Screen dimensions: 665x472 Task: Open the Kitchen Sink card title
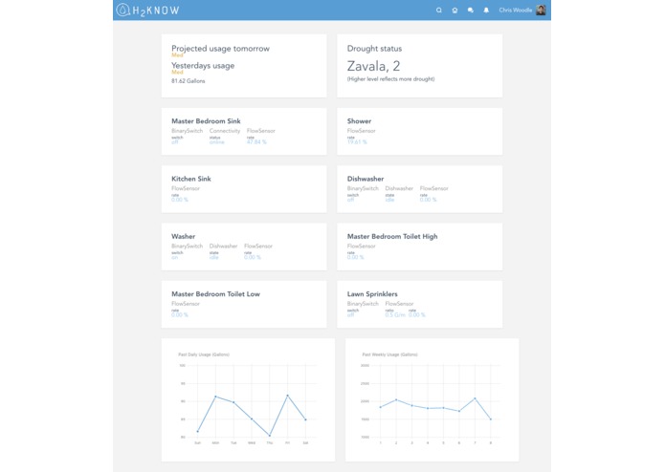(190, 179)
